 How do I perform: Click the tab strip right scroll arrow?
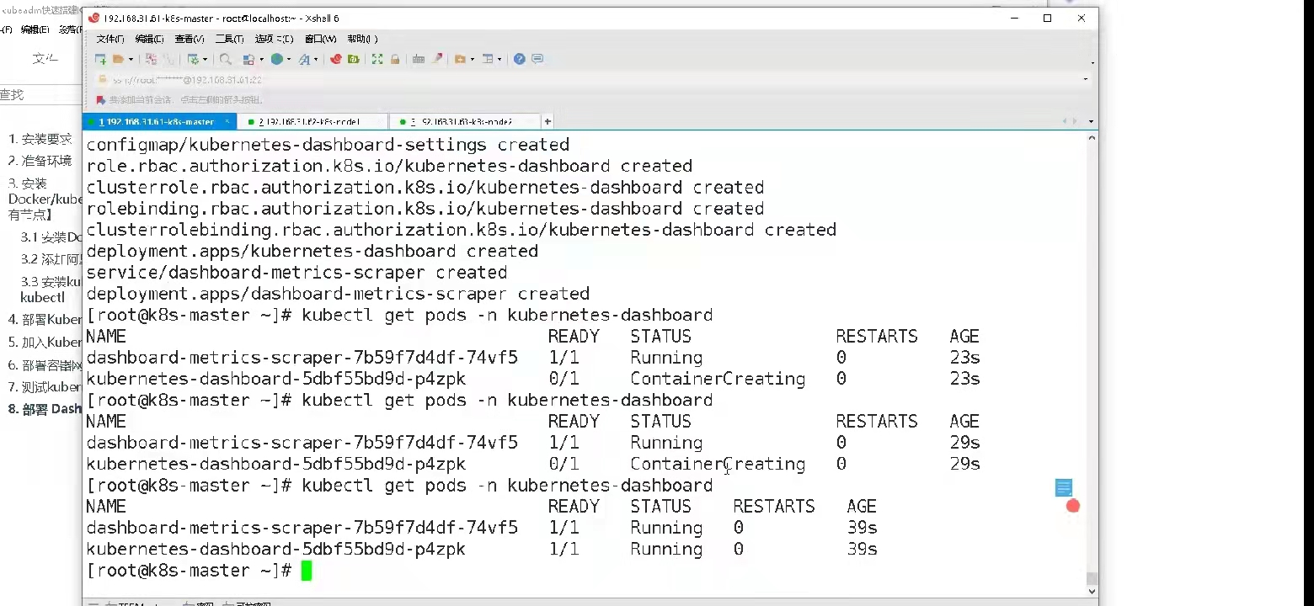tap(1075, 122)
